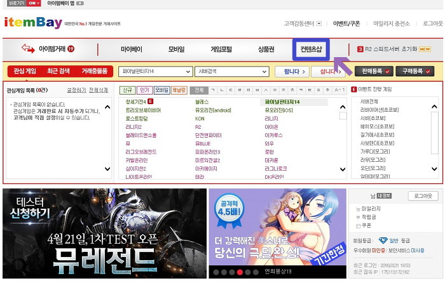
Task: Click the server list scrollbar thumb
Action: point(434,133)
